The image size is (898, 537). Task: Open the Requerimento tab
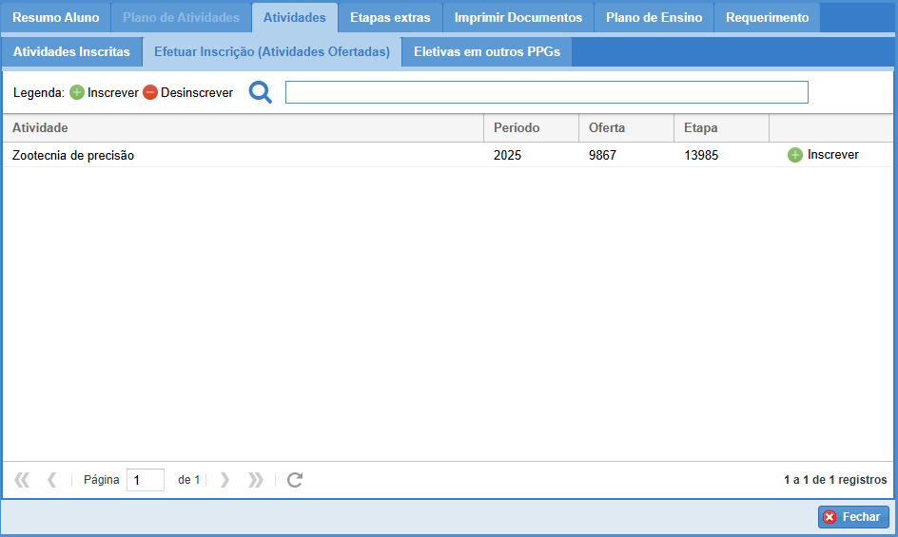tap(767, 18)
